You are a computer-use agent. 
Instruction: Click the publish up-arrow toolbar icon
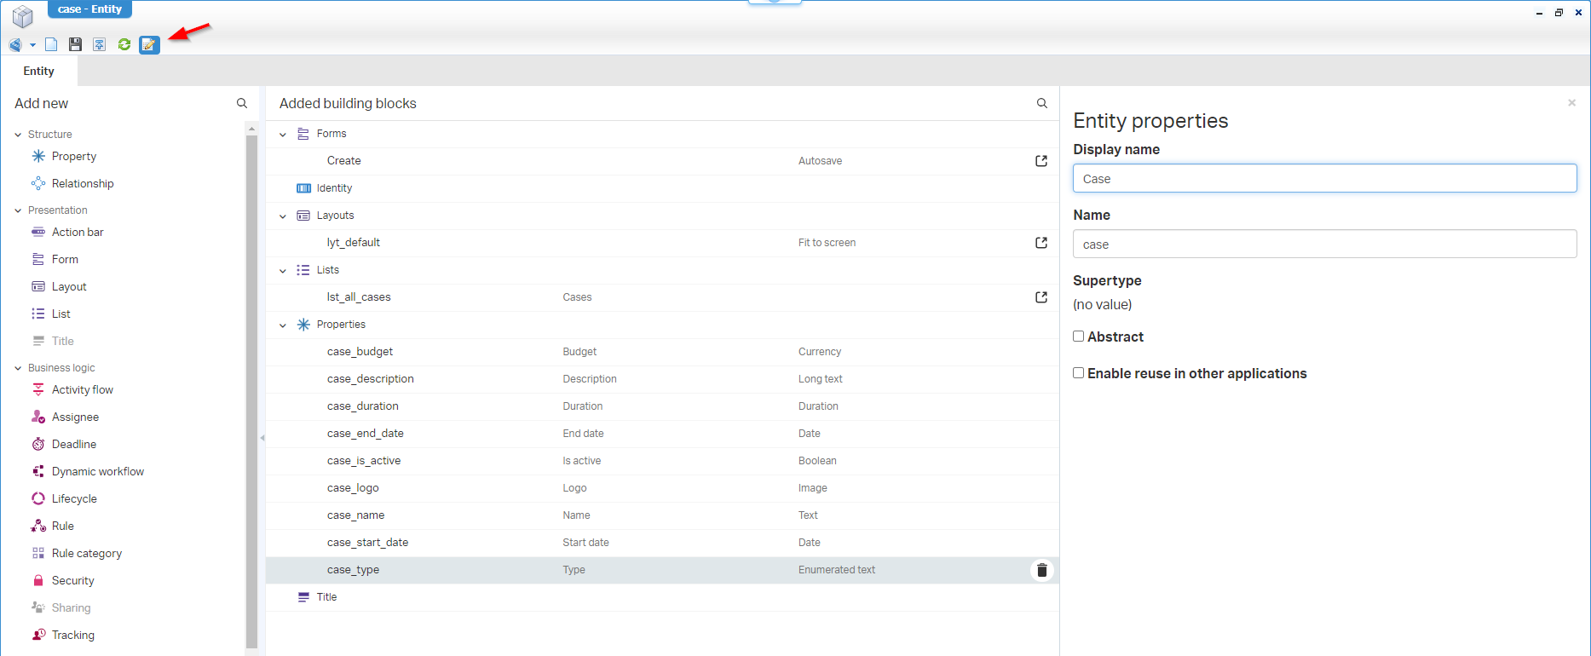(x=100, y=44)
